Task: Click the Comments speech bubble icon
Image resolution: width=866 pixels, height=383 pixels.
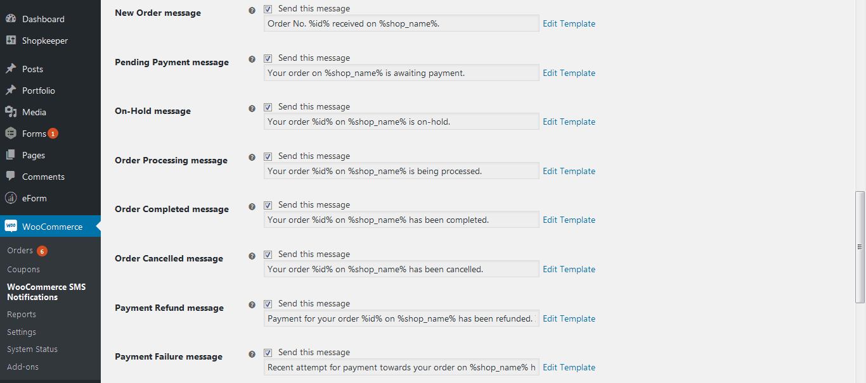Action: 11,177
